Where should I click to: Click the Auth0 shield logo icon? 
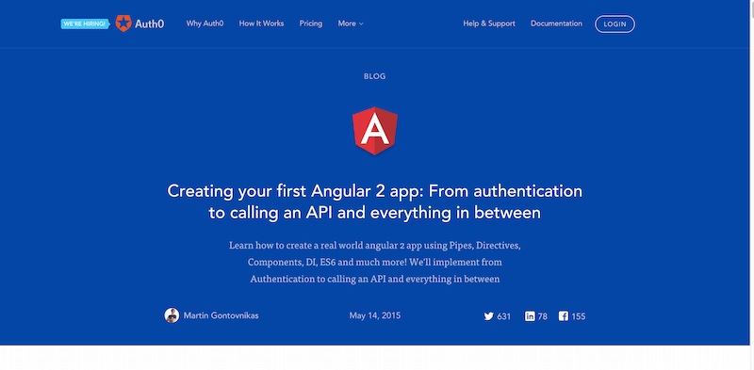click(x=123, y=24)
